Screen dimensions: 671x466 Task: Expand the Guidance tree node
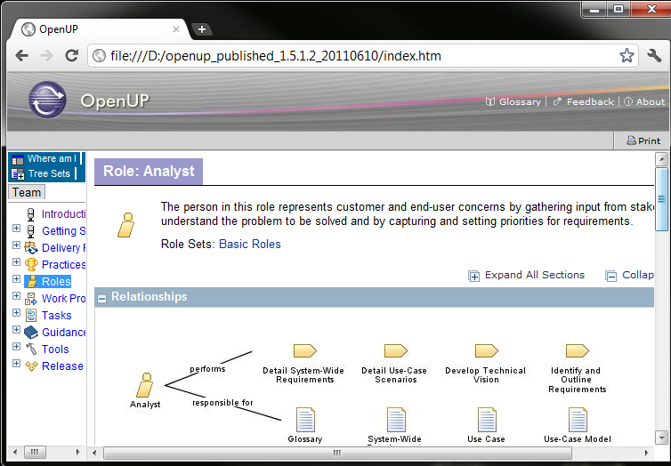[x=16, y=329]
